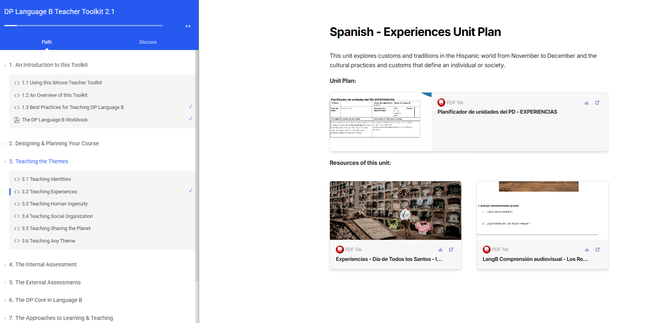The width and height of the screenshot is (661, 323).
Task: Download the Planificador de unidades PDF
Action: coord(586,103)
